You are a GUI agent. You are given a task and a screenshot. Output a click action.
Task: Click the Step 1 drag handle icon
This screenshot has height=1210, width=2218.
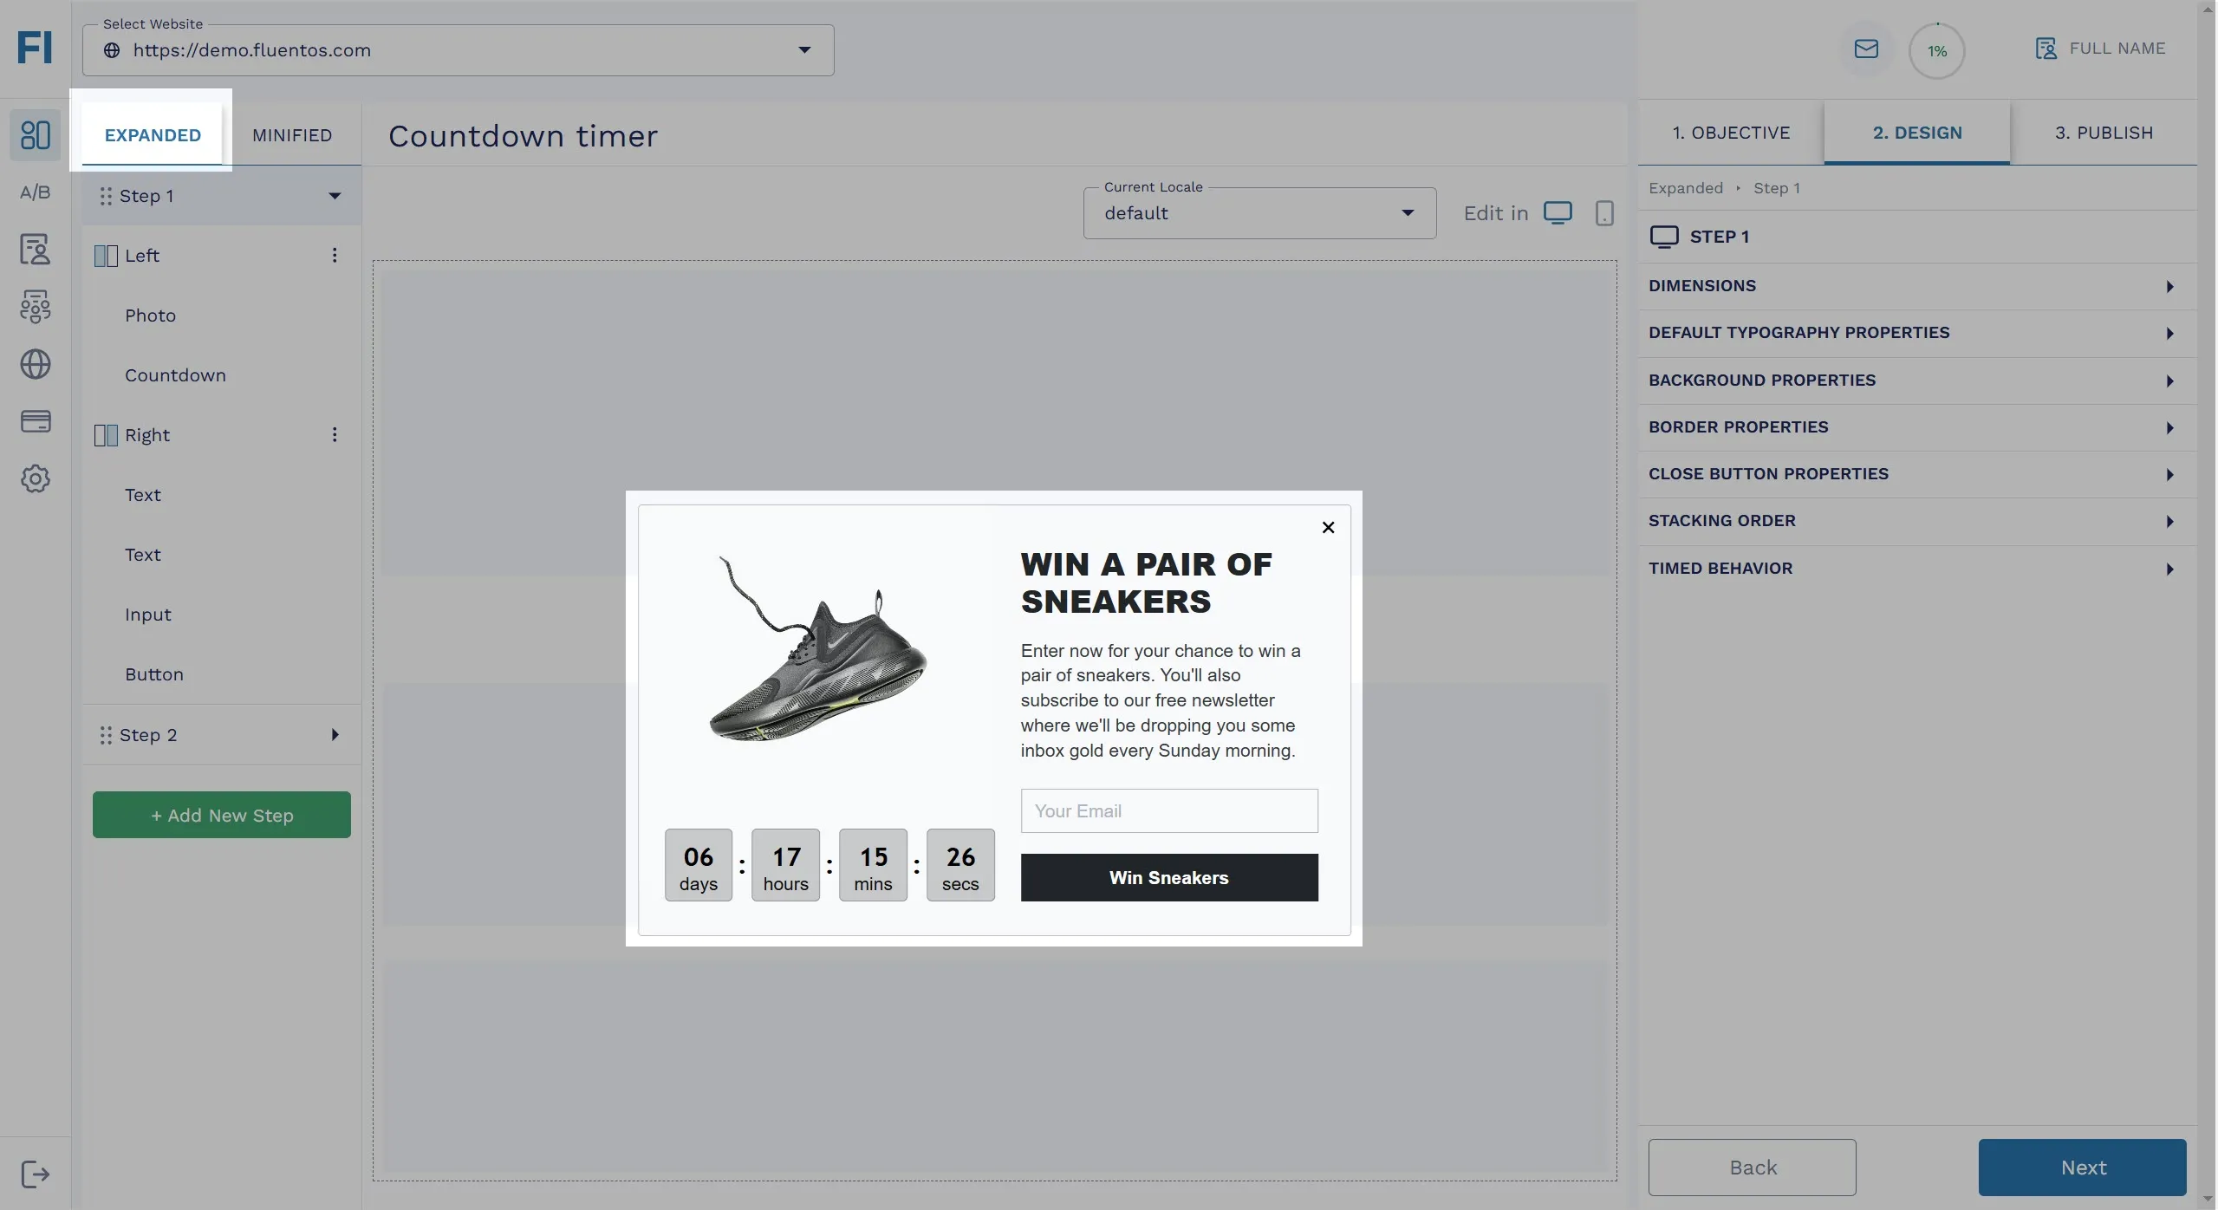point(106,197)
